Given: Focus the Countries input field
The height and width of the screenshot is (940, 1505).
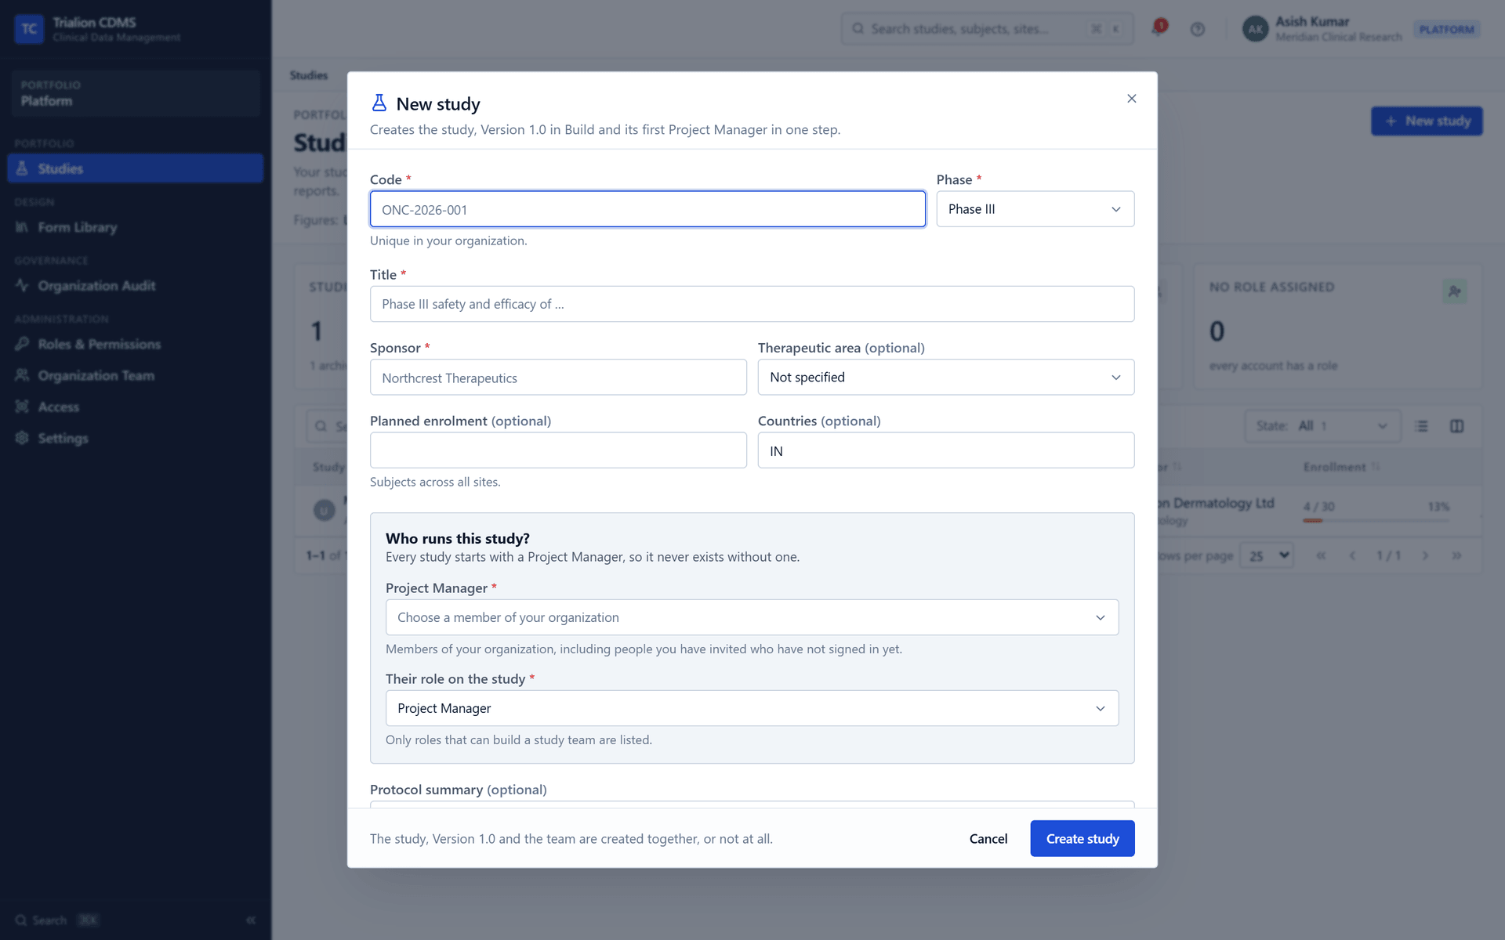Looking at the screenshot, I should (x=945, y=450).
